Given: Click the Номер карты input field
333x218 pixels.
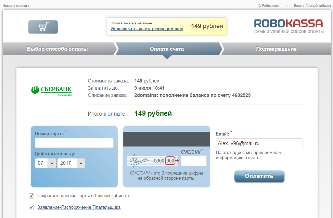Looking at the screenshot, I should (74, 143).
